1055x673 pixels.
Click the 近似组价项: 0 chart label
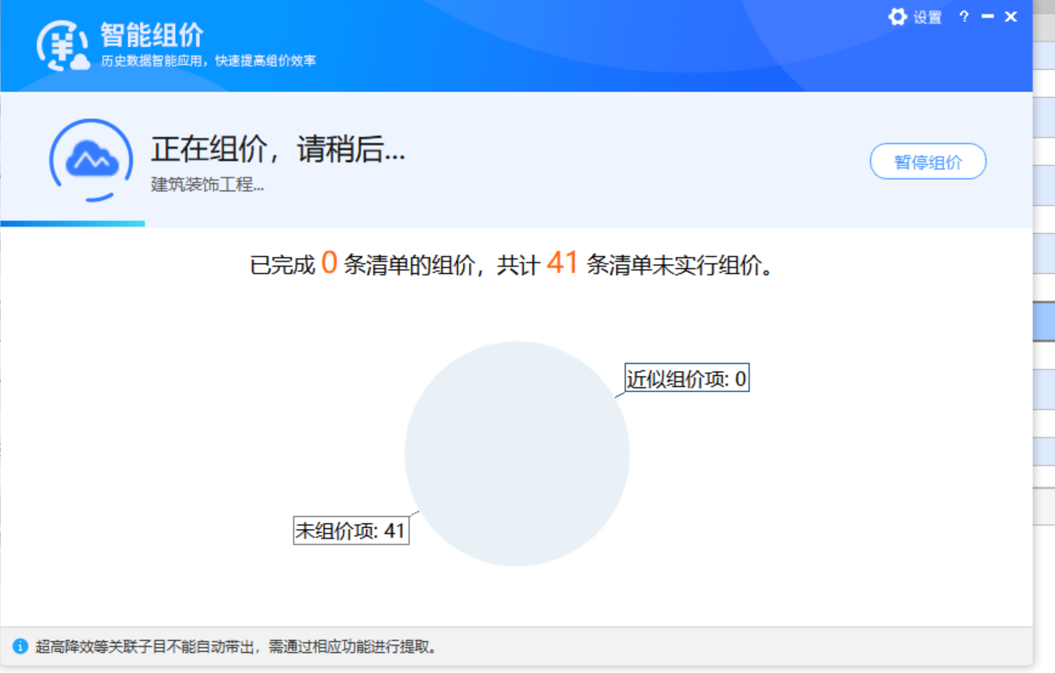tap(687, 378)
